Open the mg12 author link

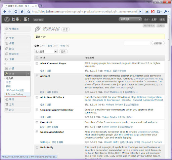(107, 71)
